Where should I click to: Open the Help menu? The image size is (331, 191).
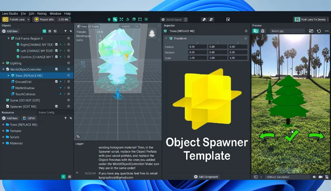click(68, 13)
